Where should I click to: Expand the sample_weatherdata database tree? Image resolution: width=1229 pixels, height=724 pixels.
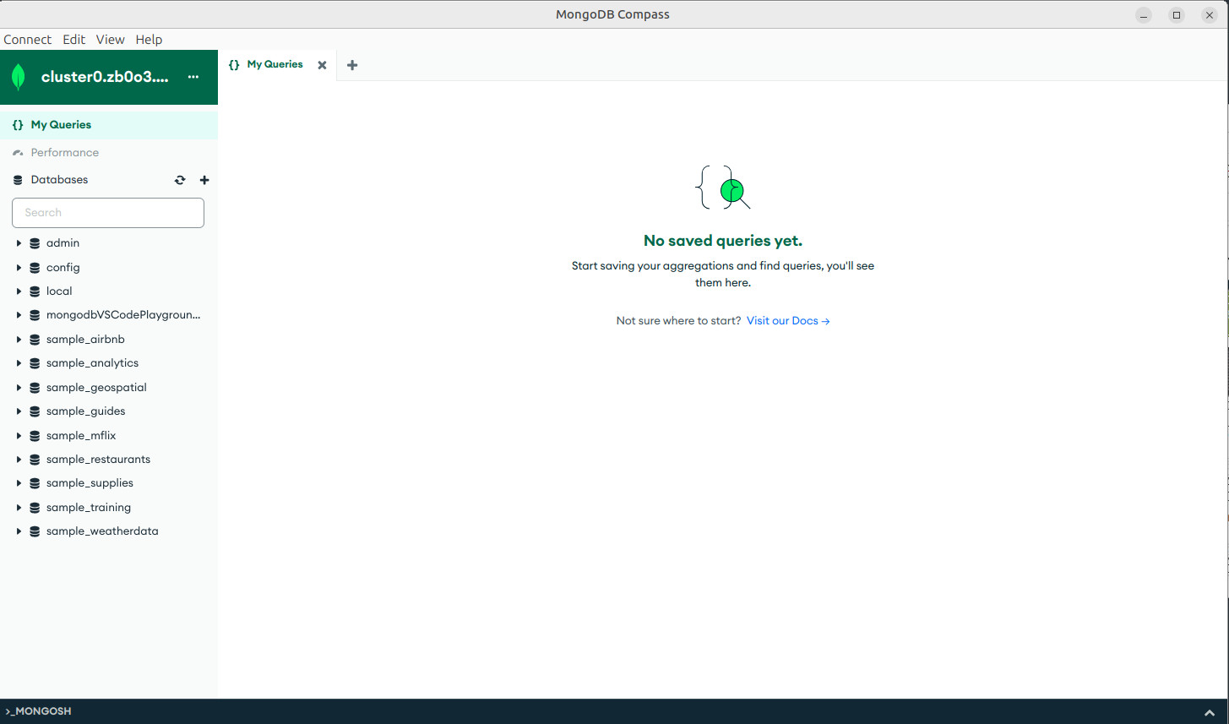pos(19,531)
